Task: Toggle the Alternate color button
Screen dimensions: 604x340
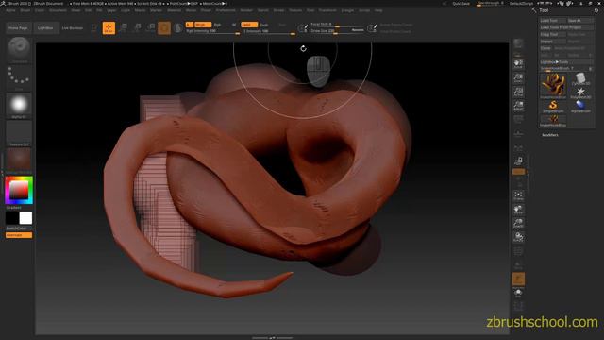Action: (x=19, y=235)
